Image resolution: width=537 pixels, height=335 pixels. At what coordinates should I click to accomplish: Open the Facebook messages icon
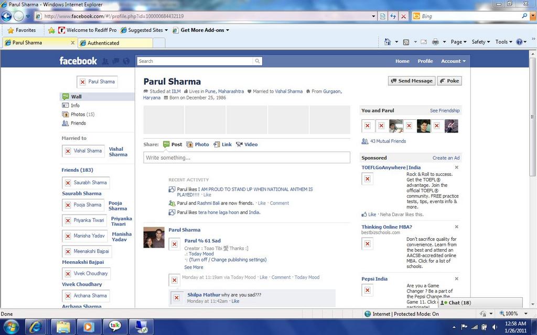pos(115,61)
